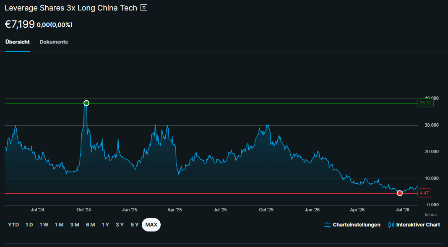
Task: Click the Oct '25 axis label
Action: 266,210
